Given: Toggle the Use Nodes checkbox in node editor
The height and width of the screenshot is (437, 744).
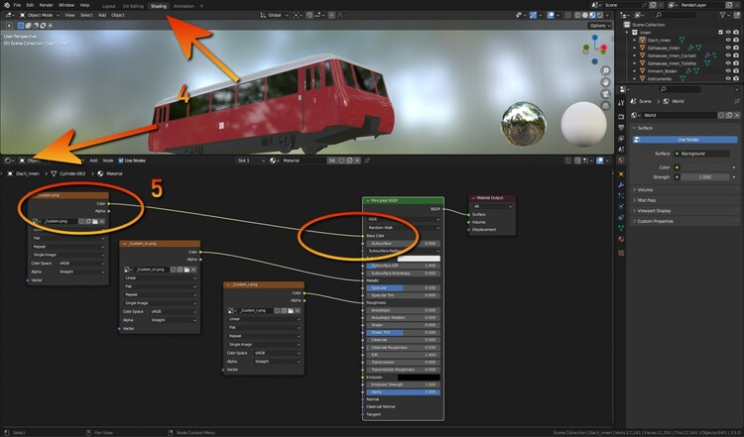Looking at the screenshot, I should [x=121, y=160].
